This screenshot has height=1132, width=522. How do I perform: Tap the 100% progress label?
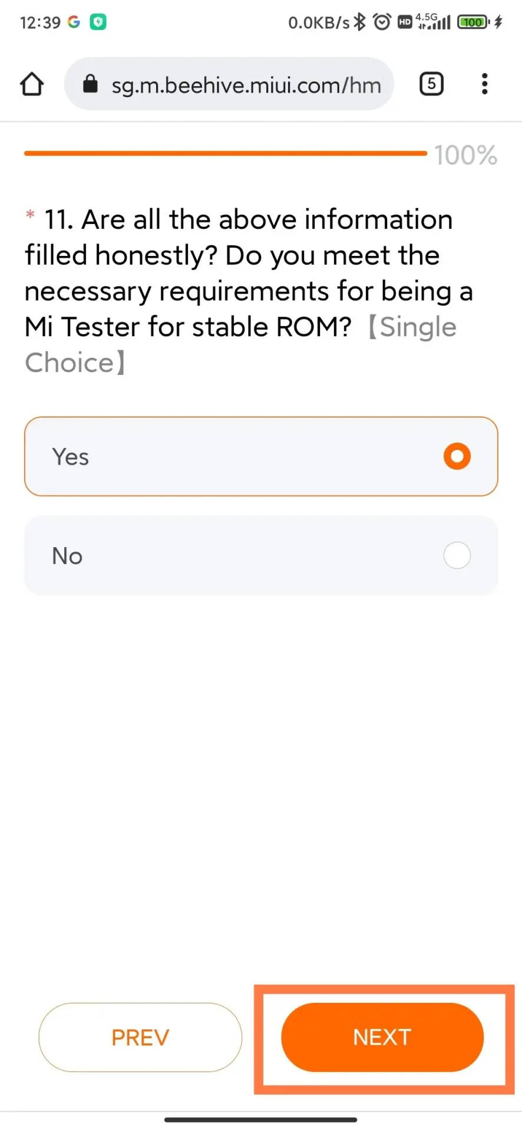[465, 156]
